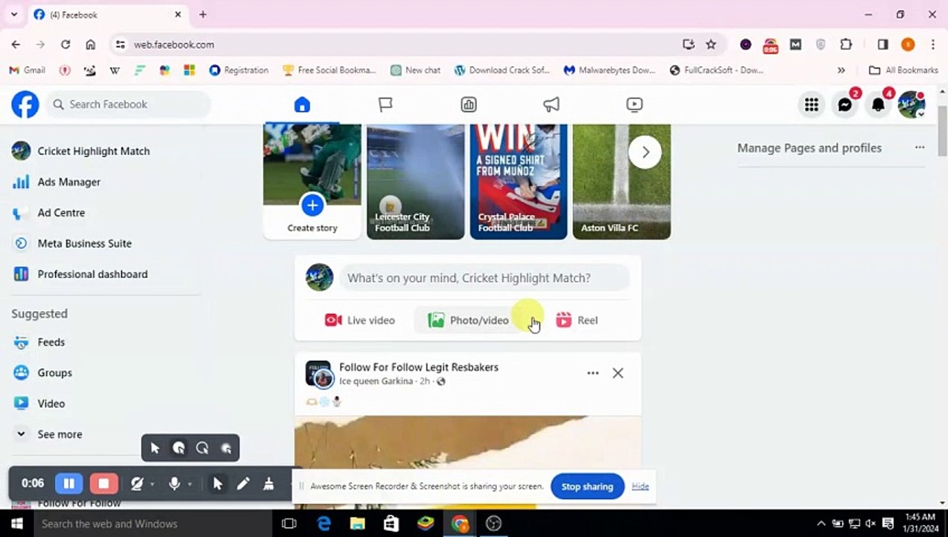This screenshot has width=948, height=537.
Task: Open the Windows Start menu
Action: (16, 524)
